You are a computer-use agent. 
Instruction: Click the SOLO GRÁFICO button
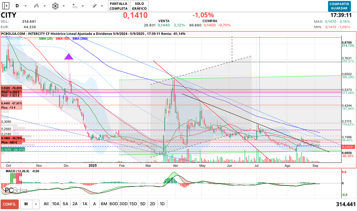[139, 6]
